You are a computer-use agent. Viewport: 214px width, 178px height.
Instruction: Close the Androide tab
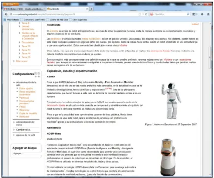tap(87, 9)
